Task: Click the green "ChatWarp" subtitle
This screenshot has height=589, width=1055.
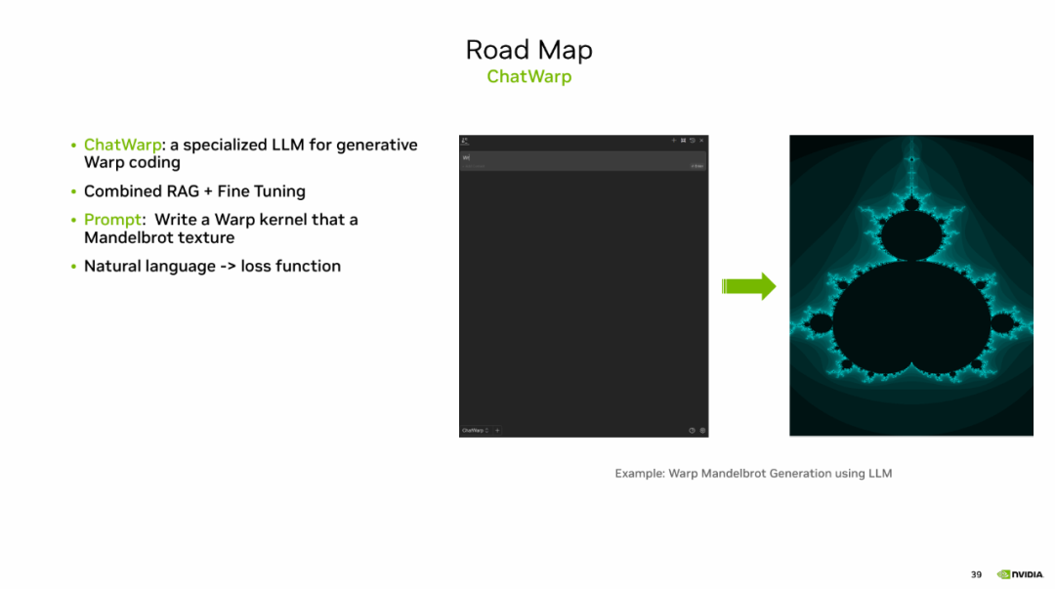Action: (528, 77)
